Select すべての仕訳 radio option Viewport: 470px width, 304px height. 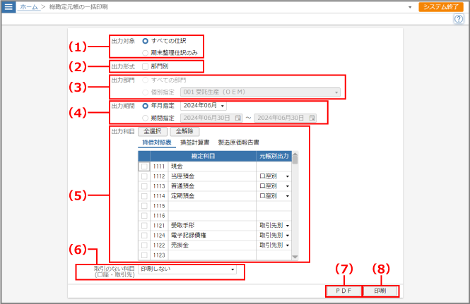pos(145,41)
